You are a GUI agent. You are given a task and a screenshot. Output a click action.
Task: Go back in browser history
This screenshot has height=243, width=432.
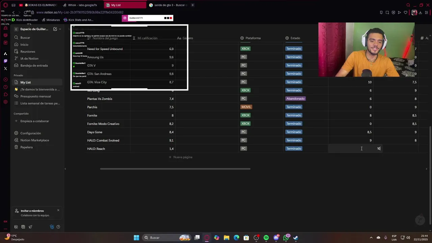pos(13,12)
